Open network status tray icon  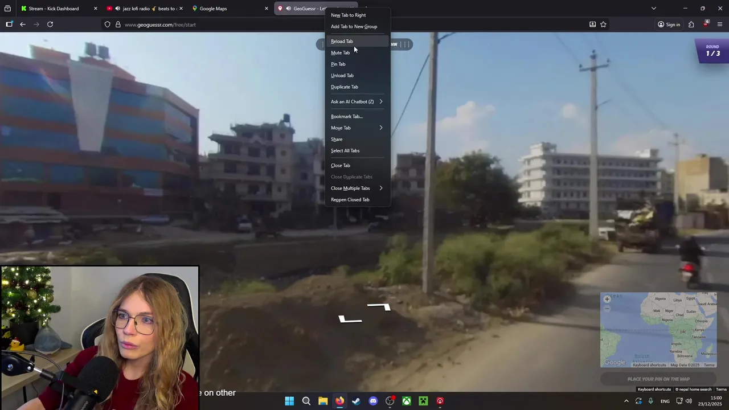[679, 401]
